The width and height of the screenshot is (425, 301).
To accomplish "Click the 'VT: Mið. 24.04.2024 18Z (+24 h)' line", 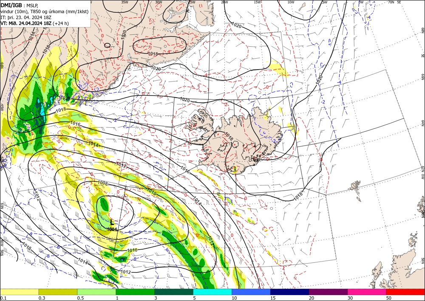I will click(x=35, y=23).
